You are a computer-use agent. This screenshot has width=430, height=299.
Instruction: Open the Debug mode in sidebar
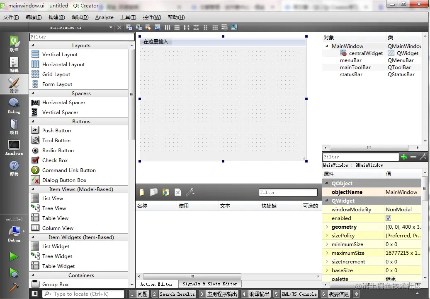pos(14,106)
